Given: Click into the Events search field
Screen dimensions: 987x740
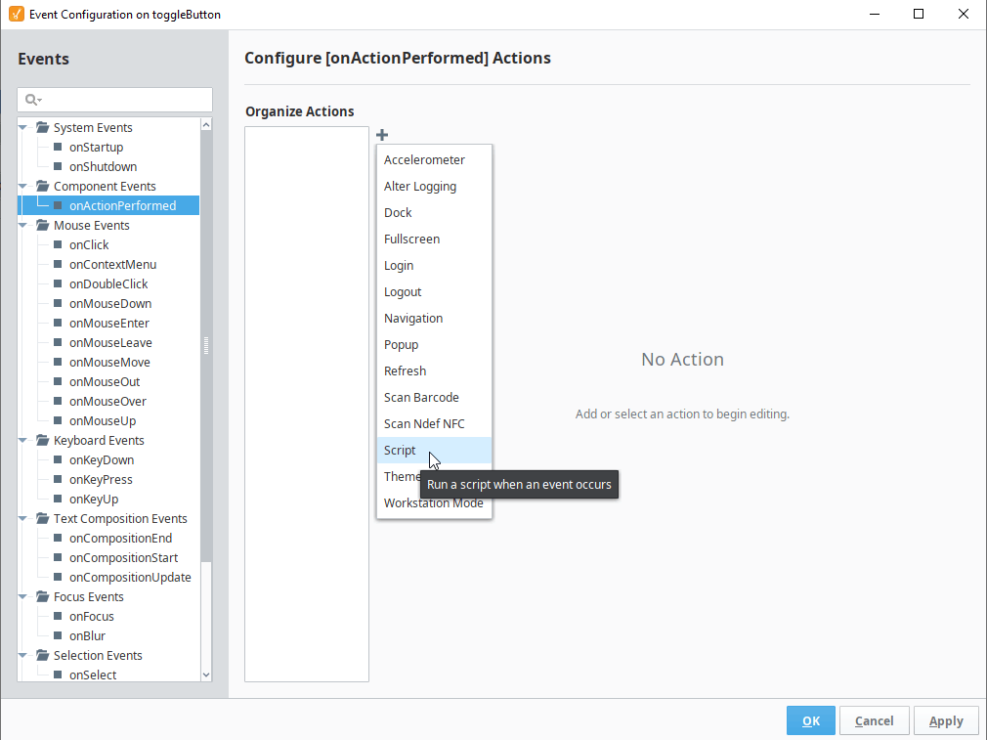Looking at the screenshot, I should [x=114, y=100].
